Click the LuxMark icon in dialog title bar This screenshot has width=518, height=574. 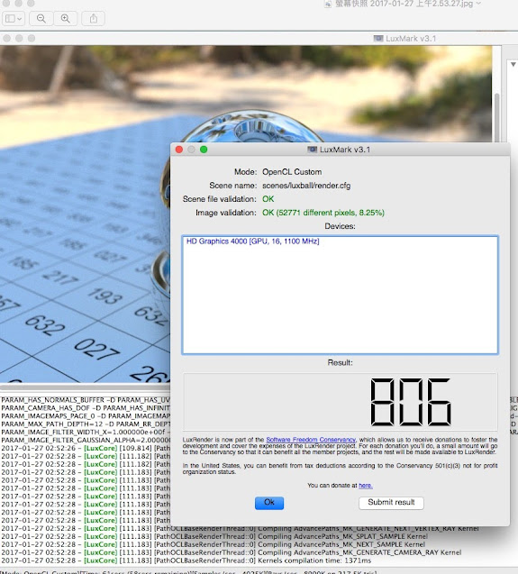[x=312, y=150]
